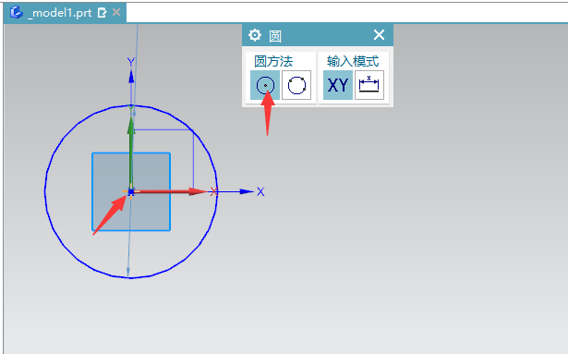The height and width of the screenshot is (354, 568).
Task: Click the pop-out icon beside _model1.prt
Action: (x=103, y=13)
